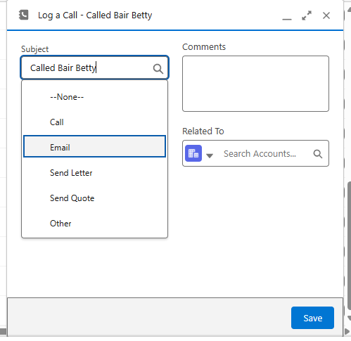
Task: Click the scroll right arrow at bottom corner
Action: (x=347, y=332)
